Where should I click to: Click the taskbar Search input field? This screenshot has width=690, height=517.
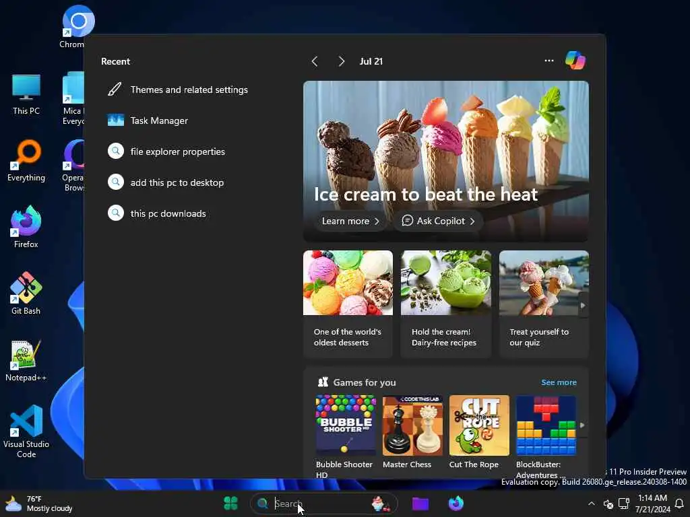[323, 504]
